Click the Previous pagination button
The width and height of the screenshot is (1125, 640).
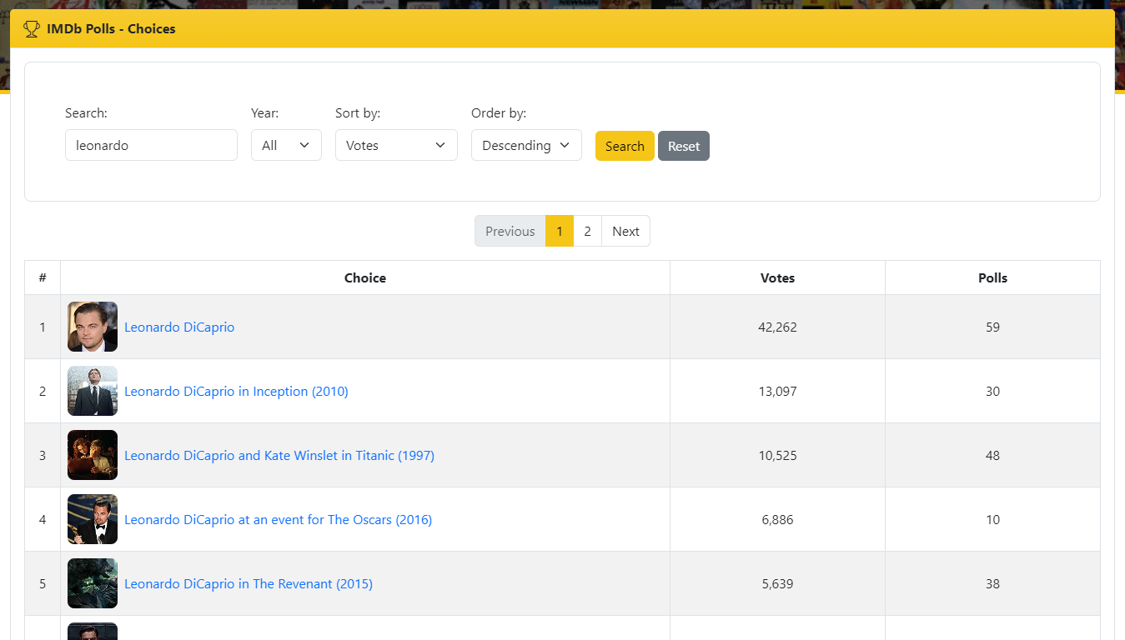[x=510, y=231]
